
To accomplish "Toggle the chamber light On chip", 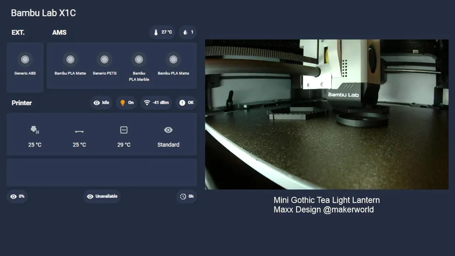I will pos(127,103).
